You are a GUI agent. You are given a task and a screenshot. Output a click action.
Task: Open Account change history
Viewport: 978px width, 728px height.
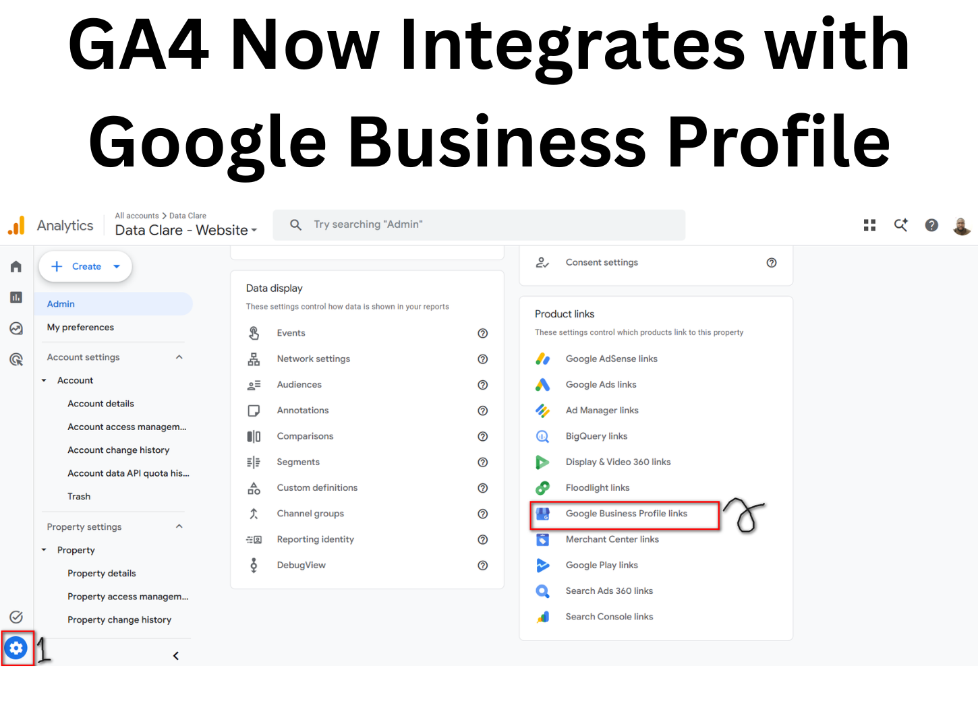[x=118, y=450]
